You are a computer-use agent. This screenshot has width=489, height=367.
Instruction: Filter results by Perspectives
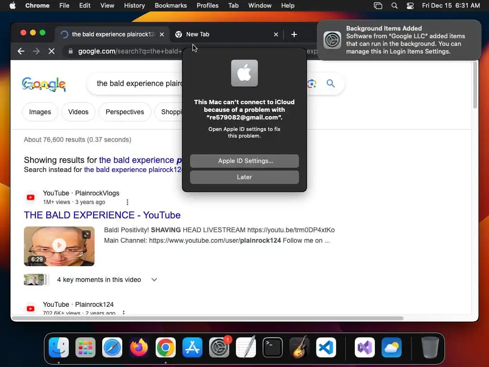click(x=125, y=112)
